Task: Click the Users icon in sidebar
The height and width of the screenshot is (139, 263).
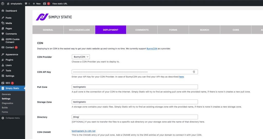Action: (x=3, y=65)
